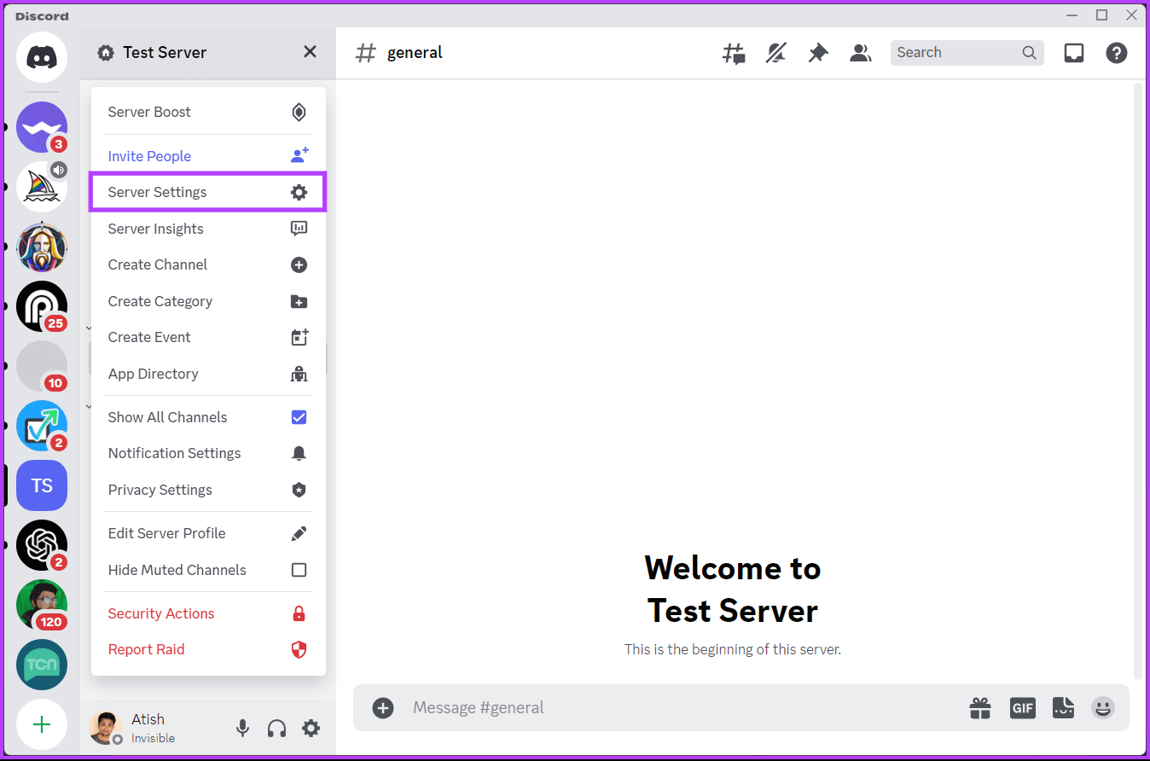Click Invite People
The image size is (1150, 761).
[149, 155]
